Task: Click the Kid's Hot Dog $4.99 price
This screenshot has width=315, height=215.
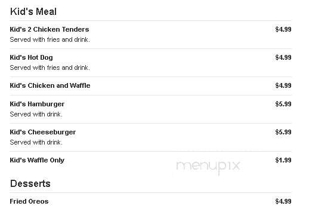Action: point(283,57)
